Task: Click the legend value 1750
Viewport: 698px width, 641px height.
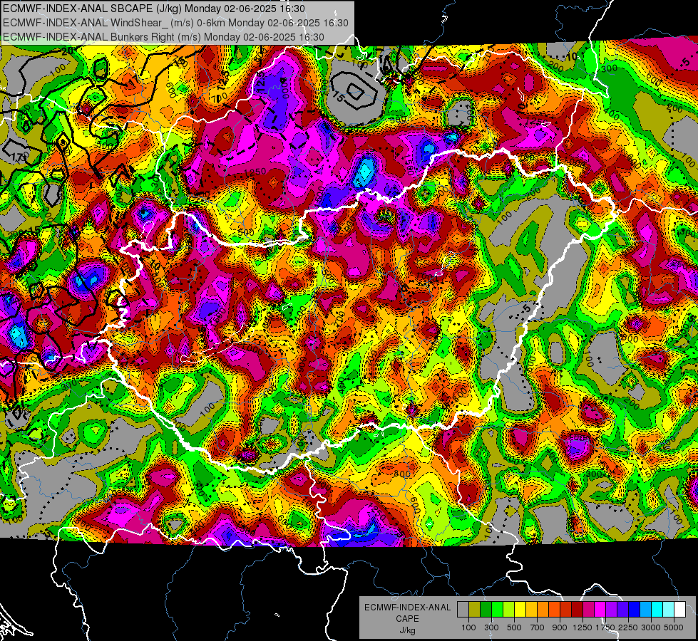Action: tap(605, 627)
